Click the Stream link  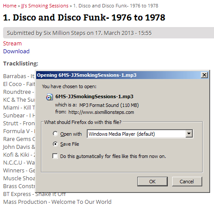coord(12,43)
